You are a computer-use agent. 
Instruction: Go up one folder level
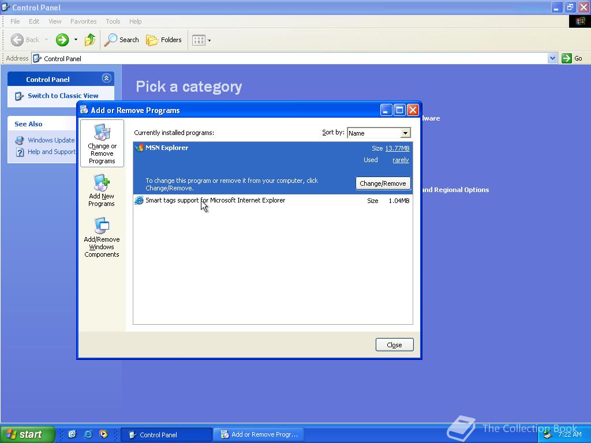(89, 40)
